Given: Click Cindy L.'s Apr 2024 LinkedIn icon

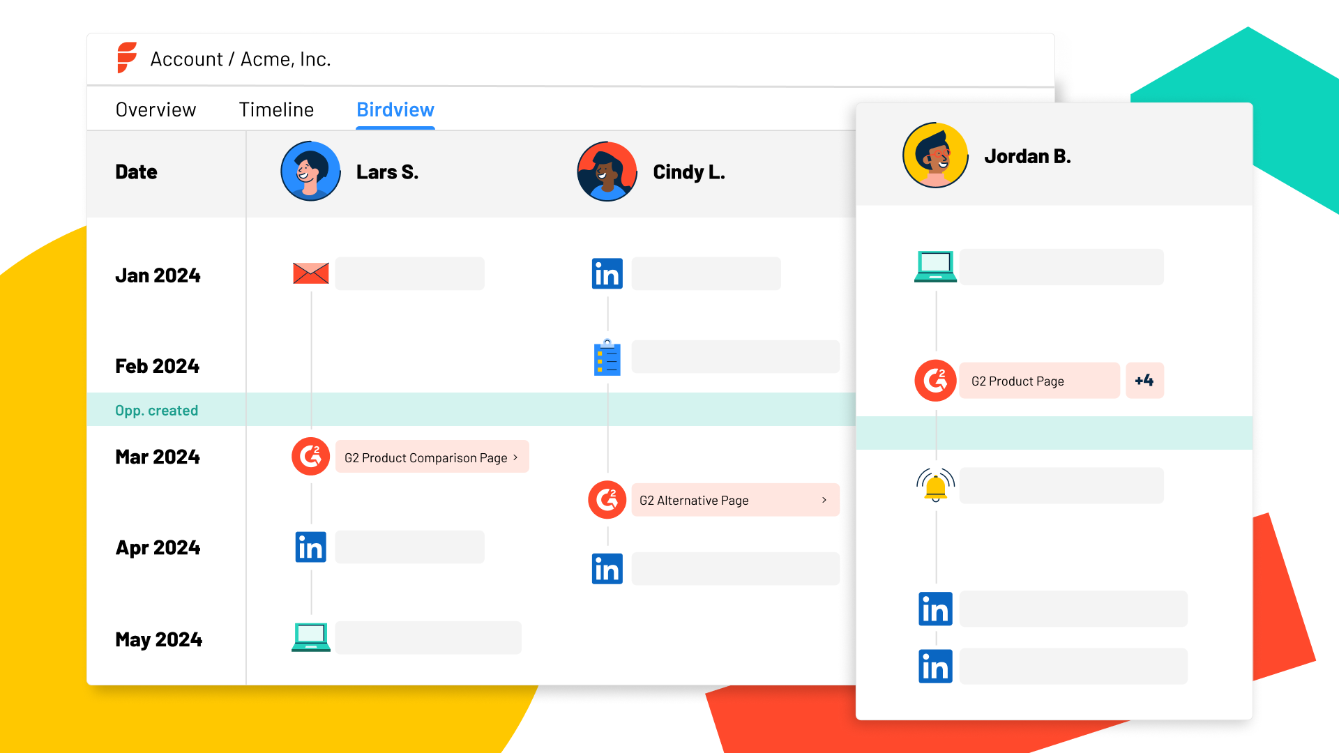Looking at the screenshot, I should click(607, 569).
